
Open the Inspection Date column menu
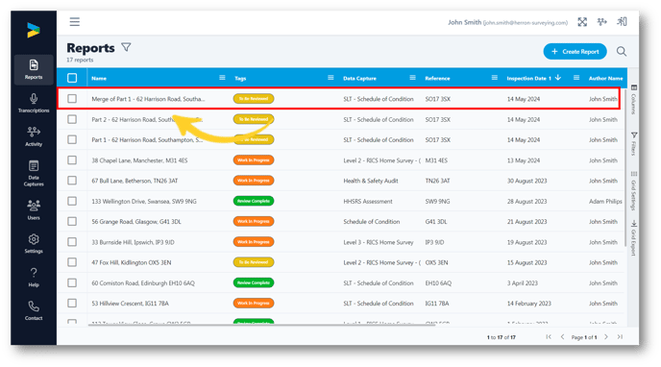[576, 78]
